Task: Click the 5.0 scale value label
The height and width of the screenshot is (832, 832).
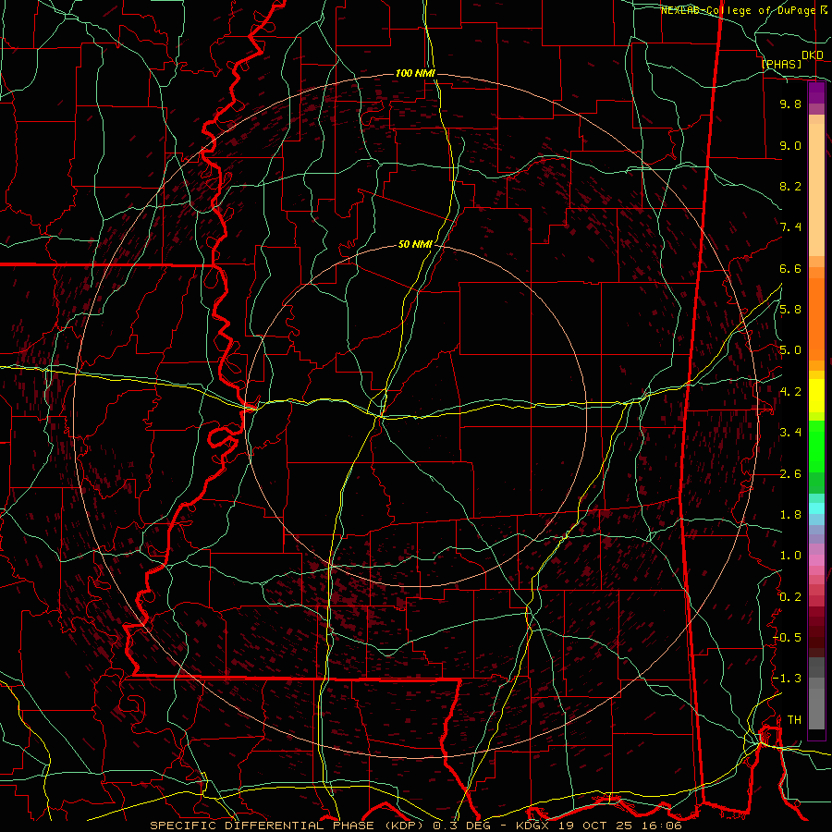Action: coord(790,350)
